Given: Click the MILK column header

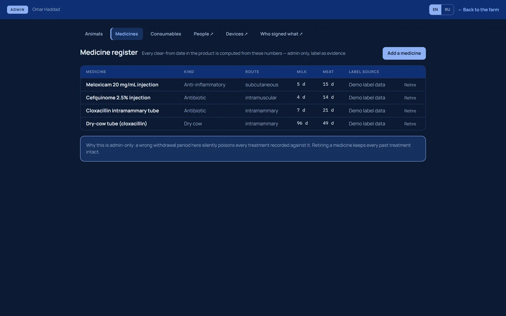Looking at the screenshot, I should 301,72.
